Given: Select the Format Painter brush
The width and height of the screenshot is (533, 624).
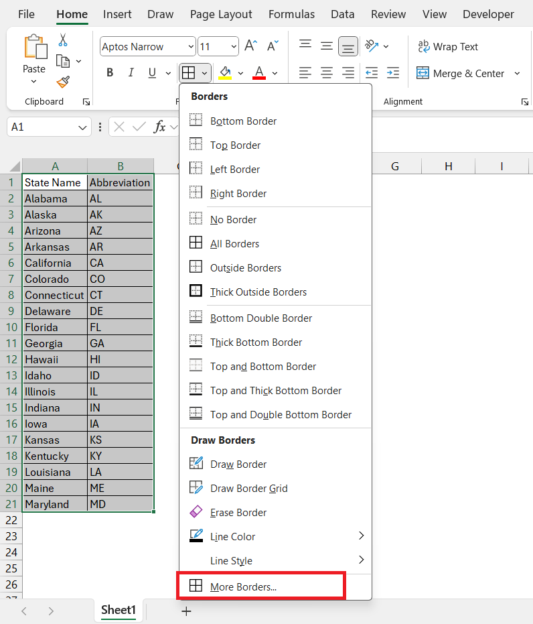Looking at the screenshot, I should click(63, 82).
